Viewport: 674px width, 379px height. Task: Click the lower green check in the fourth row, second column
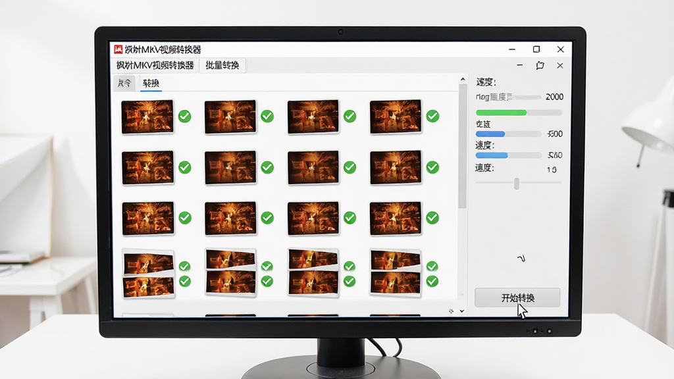pos(267,281)
